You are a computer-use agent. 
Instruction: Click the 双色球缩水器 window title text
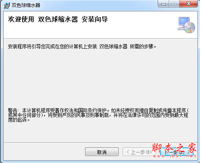pyautogui.click(x=26, y=5)
